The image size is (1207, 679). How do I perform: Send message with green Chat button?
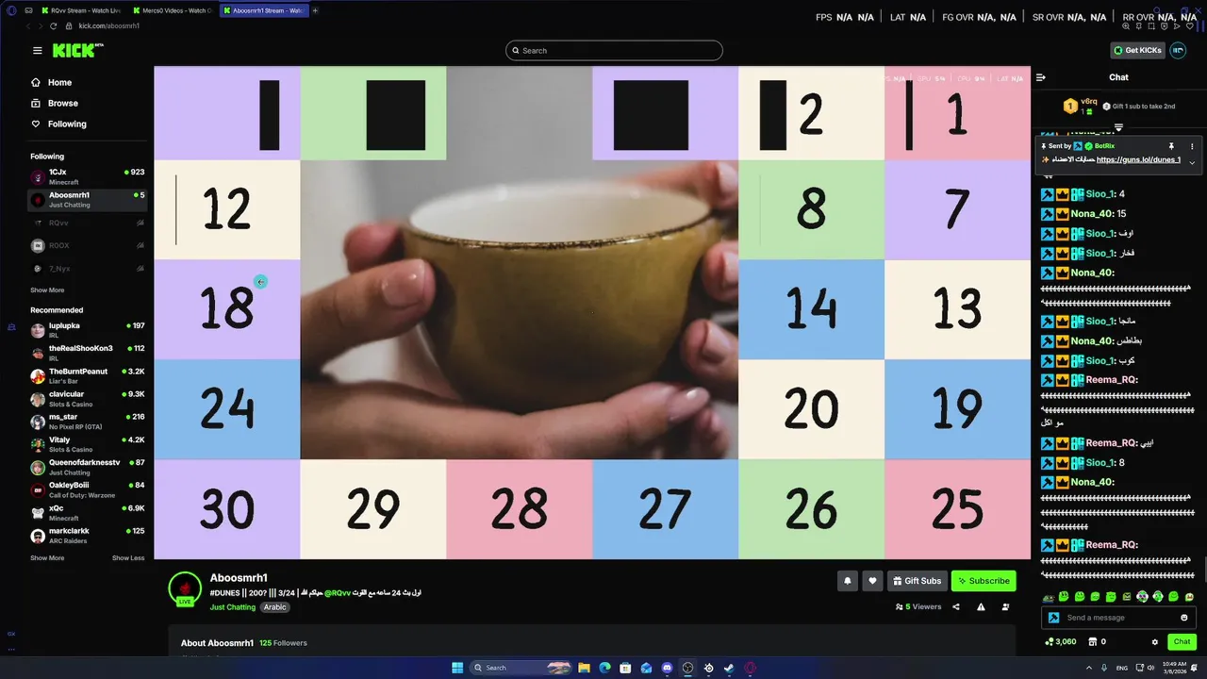[x=1182, y=642]
